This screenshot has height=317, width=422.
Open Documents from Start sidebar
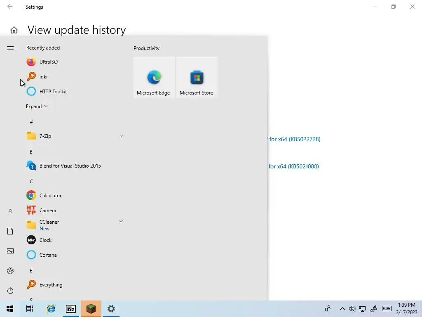[10, 231]
